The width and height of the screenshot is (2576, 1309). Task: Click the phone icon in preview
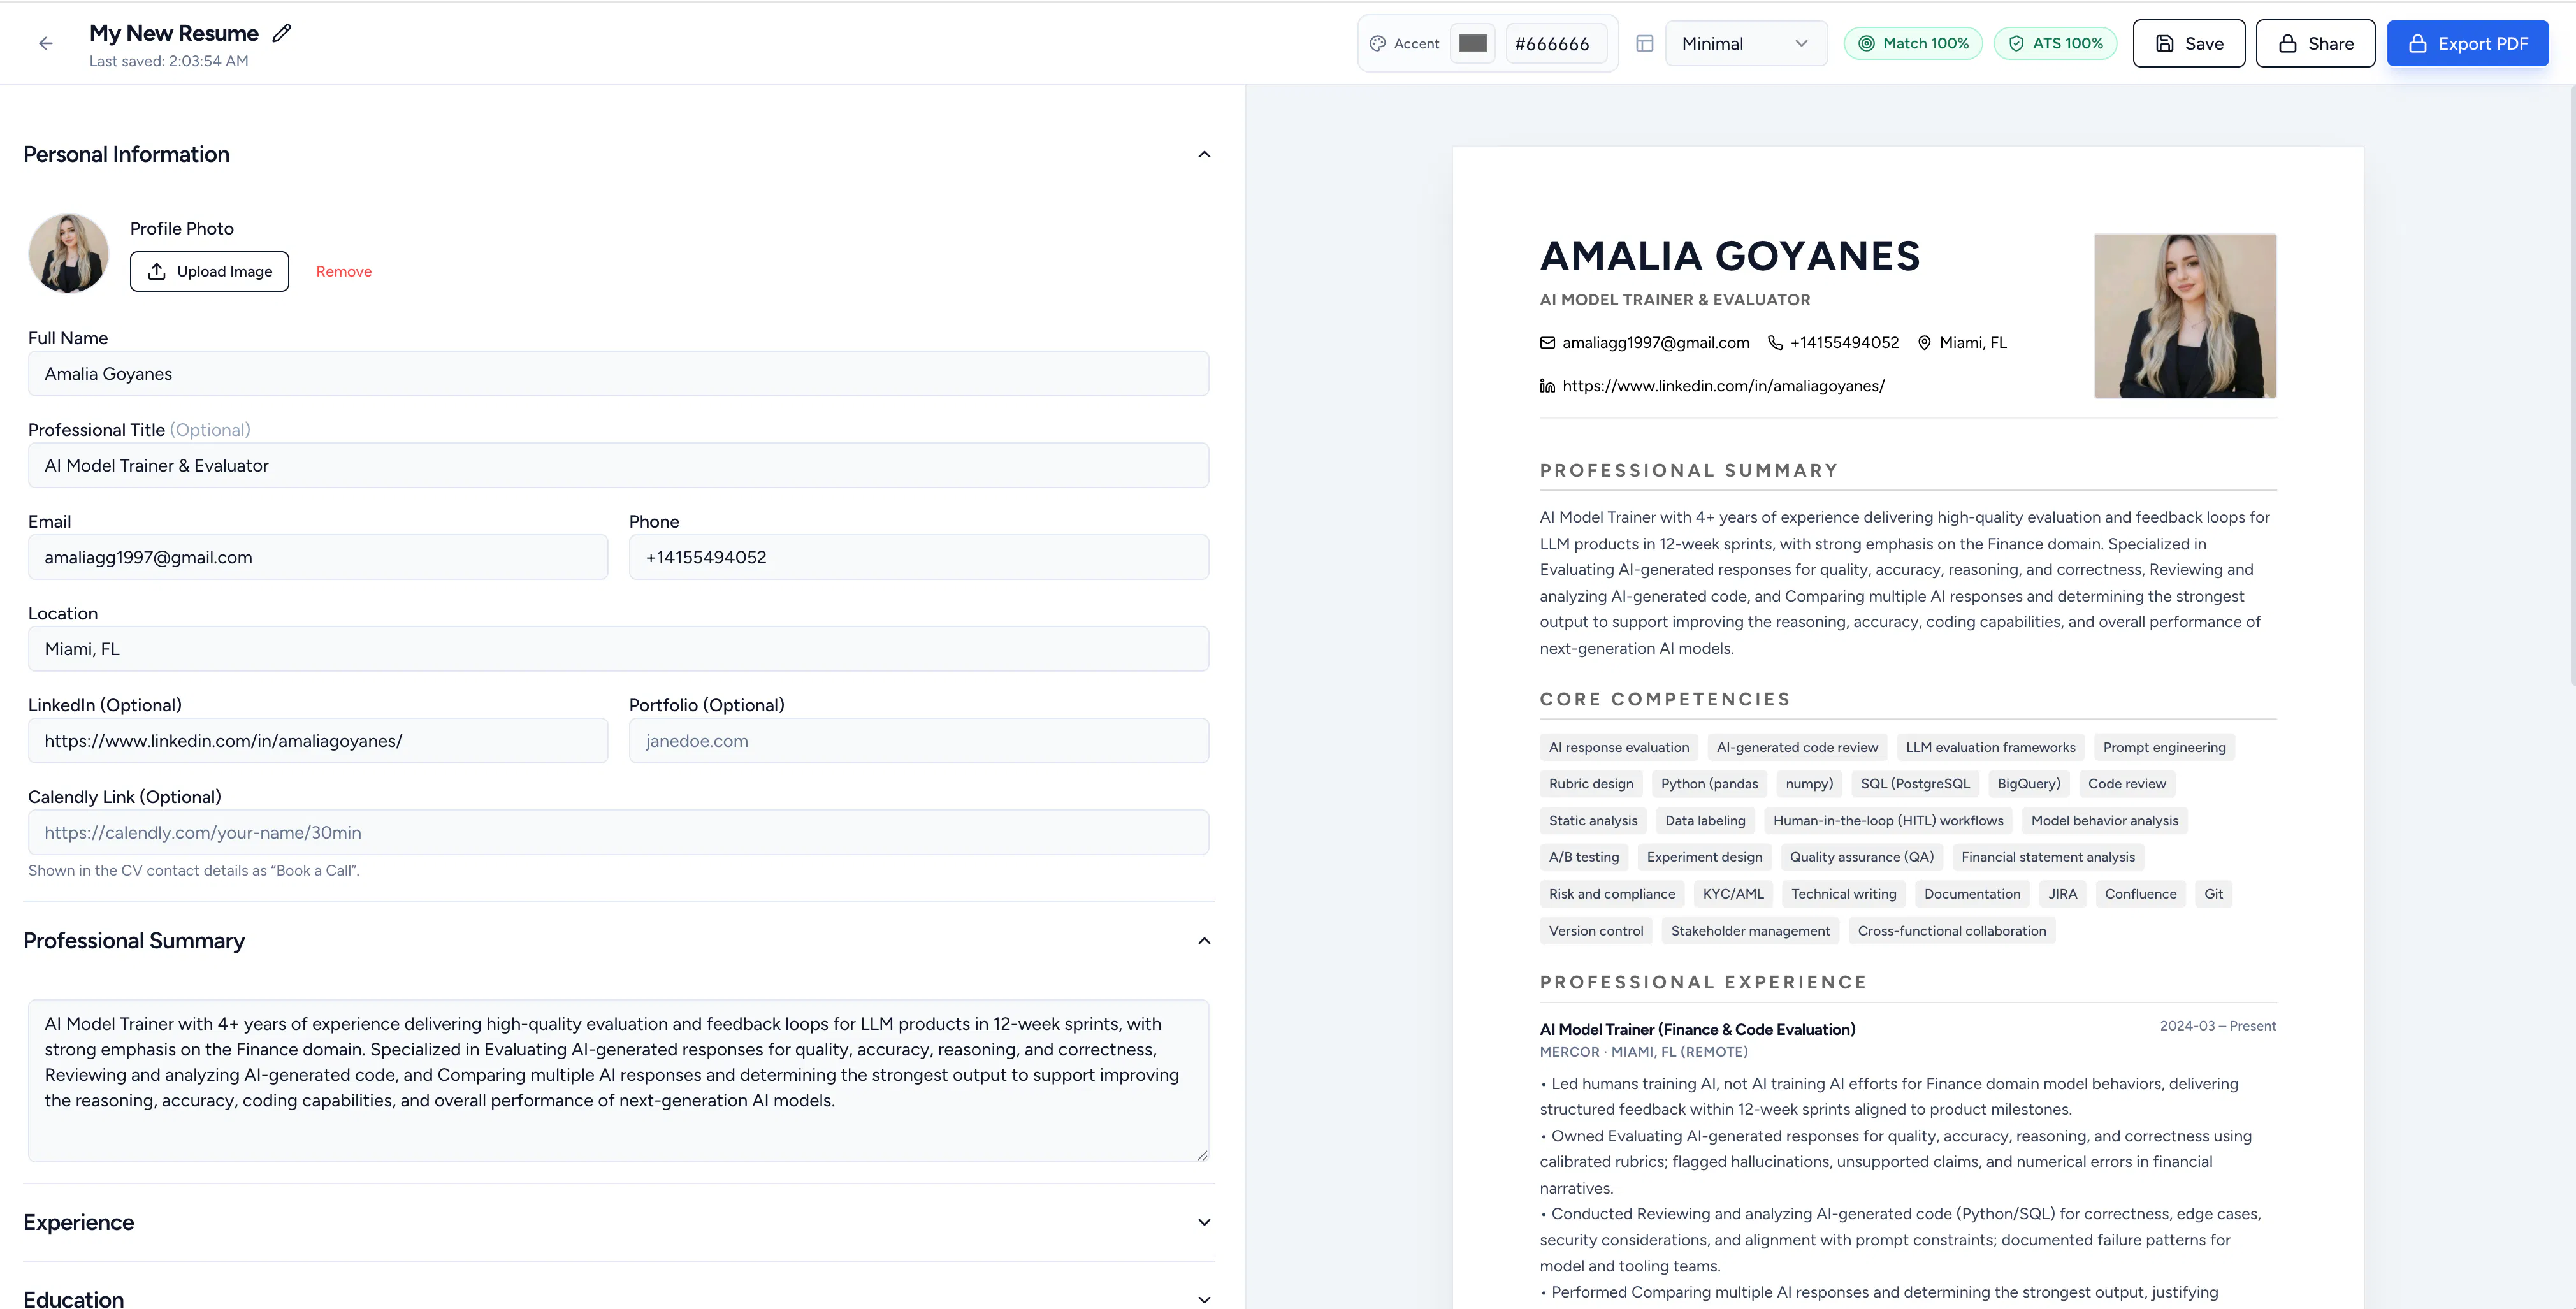[1775, 343]
